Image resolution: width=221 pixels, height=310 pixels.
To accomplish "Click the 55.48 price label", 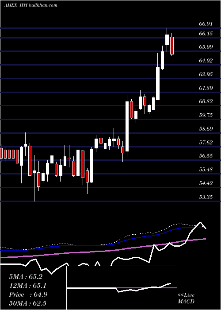I will coord(206,170).
